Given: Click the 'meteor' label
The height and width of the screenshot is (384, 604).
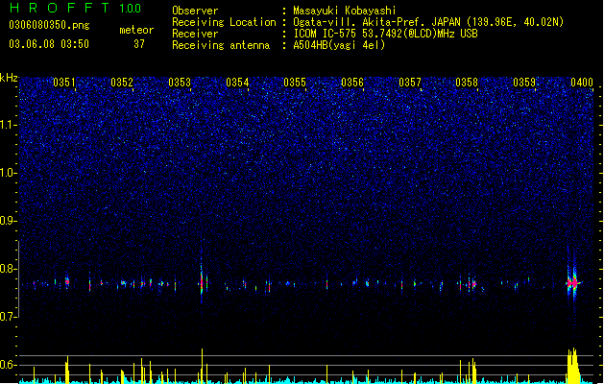Looking at the screenshot, I should click(x=136, y=30).
